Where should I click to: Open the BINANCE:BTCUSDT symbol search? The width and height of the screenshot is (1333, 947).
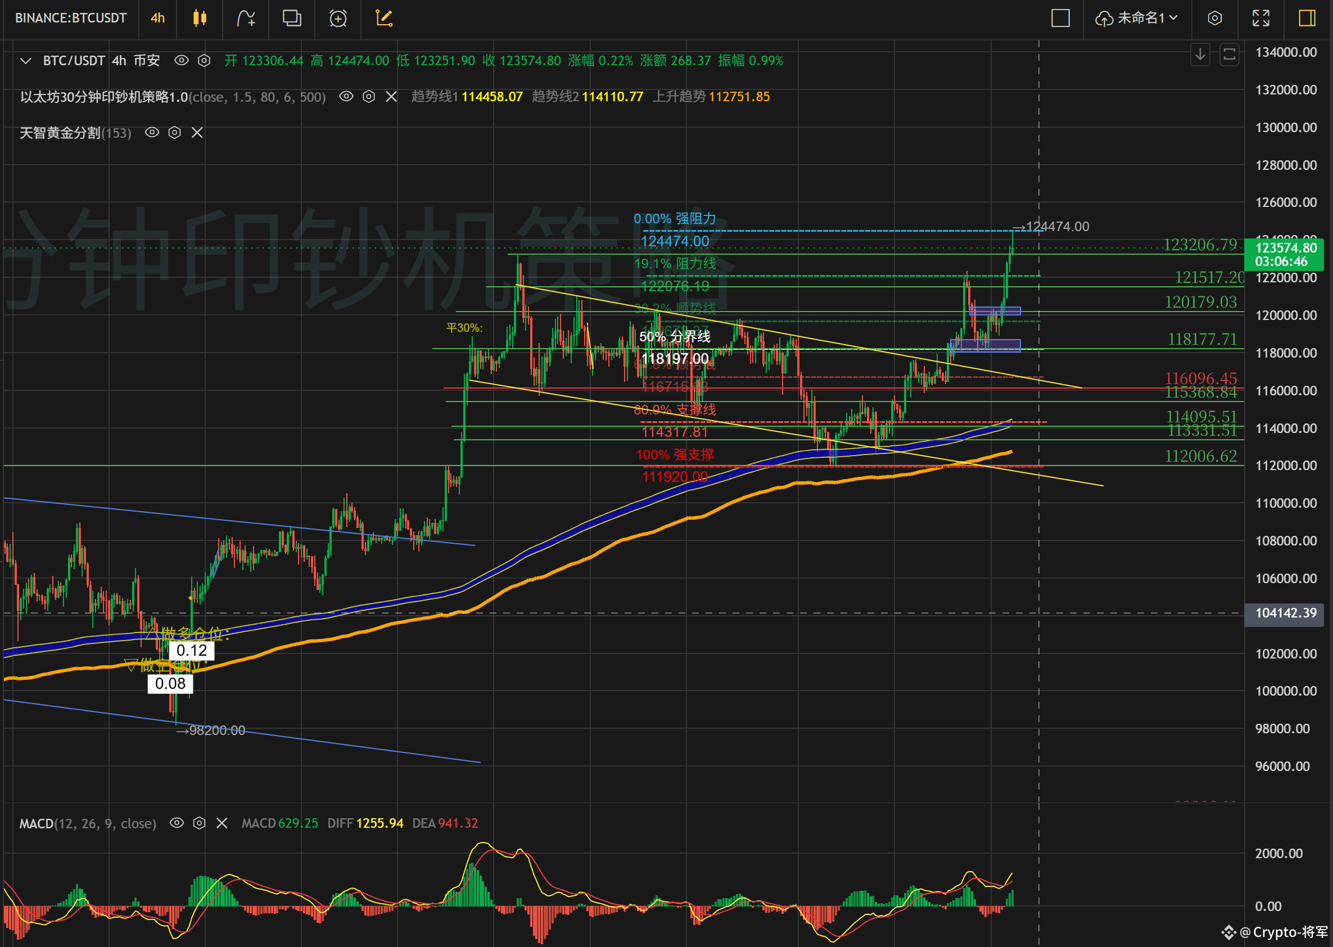(70, 18)
